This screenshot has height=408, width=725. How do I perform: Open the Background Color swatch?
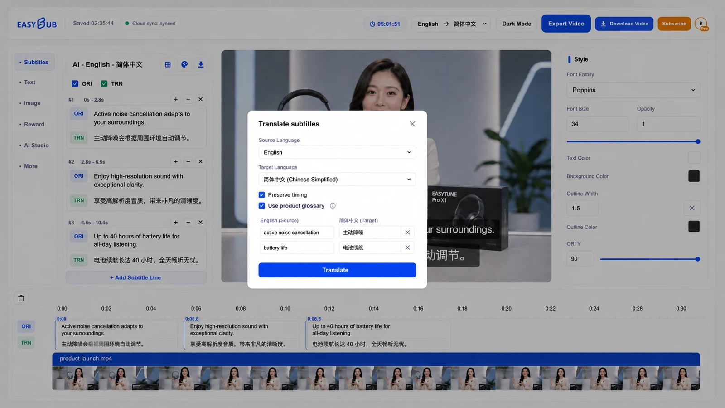(x=694, y=176)
